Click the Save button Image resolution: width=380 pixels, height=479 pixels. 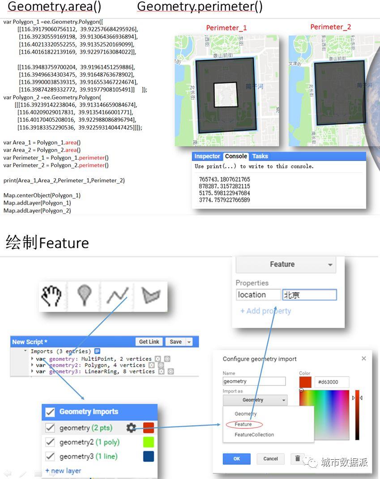pyautogui.click(x=175, y=342)
